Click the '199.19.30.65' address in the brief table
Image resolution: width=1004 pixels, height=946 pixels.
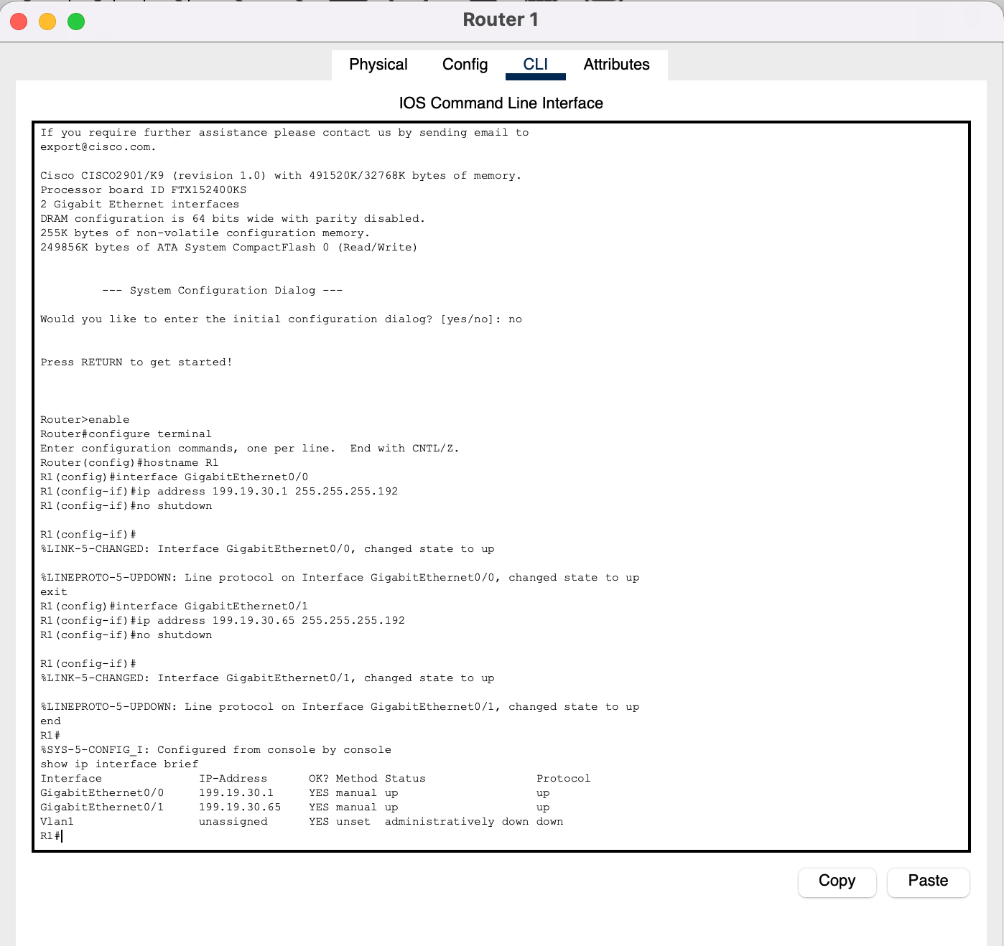240,807
